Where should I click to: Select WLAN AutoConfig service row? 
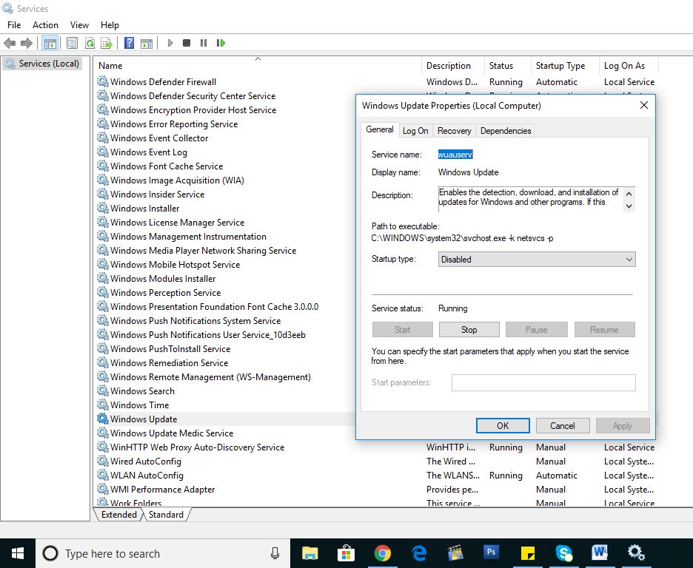[147, 476]
